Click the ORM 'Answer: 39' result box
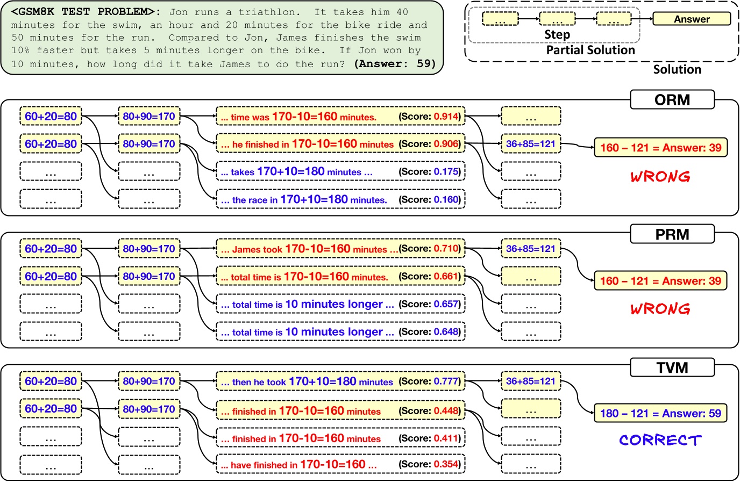 tap(660, 148)
